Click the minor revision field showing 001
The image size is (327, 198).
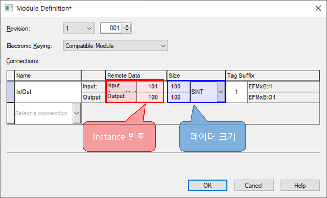[x=111, y=28]
